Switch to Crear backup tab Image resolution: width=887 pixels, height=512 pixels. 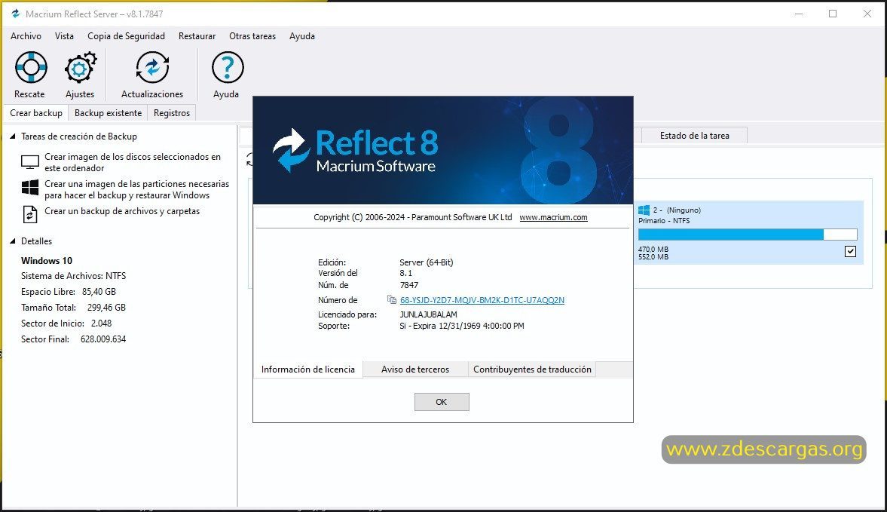coord(36,113)
